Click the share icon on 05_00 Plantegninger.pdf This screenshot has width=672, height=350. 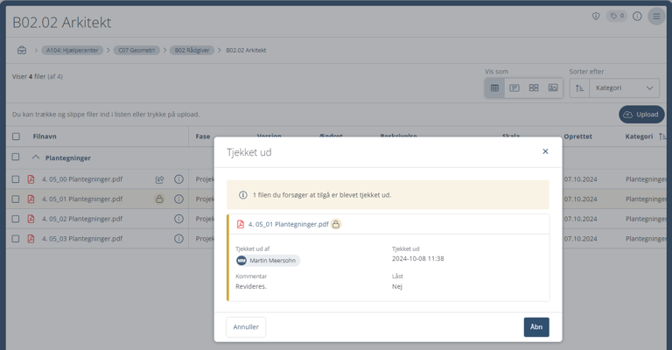(159, 179)
